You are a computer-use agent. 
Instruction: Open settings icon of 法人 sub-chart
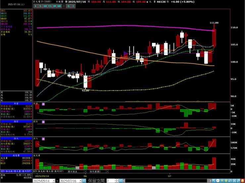[43, 139]
